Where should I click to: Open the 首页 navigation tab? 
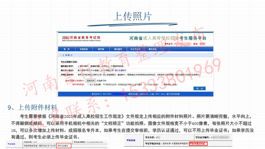(67, 49)
